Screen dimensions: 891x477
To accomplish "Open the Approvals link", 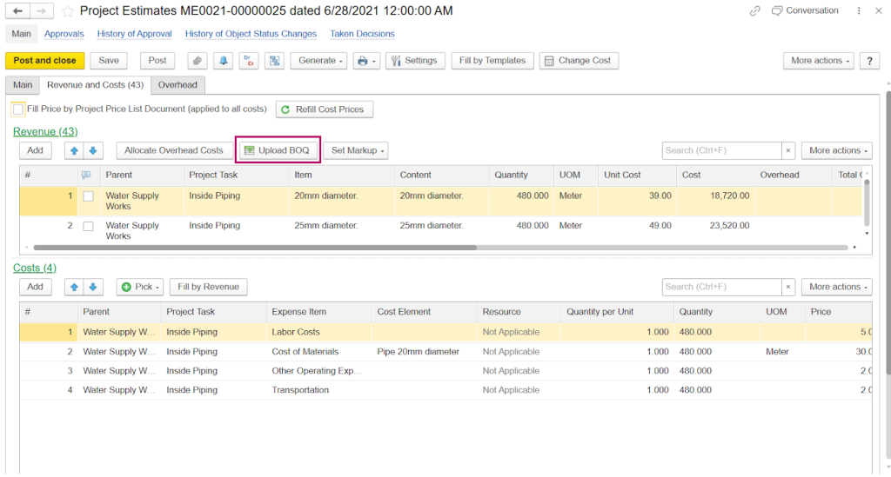I will coord(64,34).
